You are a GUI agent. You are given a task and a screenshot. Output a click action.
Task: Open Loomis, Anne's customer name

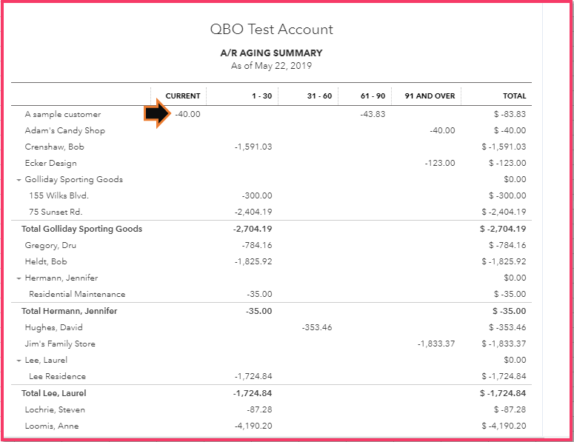(x=52, y=426)
